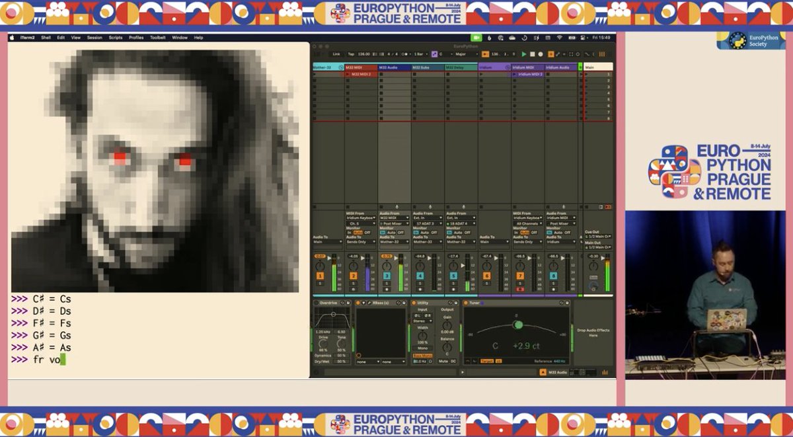Click the Tuner Reference 440 Hz value
The image size is (793, 437).
559,361
